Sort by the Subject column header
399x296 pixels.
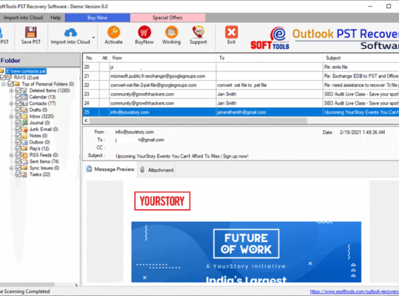(361, 58)
